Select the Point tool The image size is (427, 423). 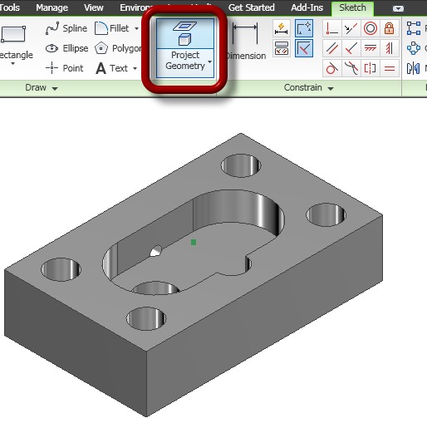tap(65, 68)
